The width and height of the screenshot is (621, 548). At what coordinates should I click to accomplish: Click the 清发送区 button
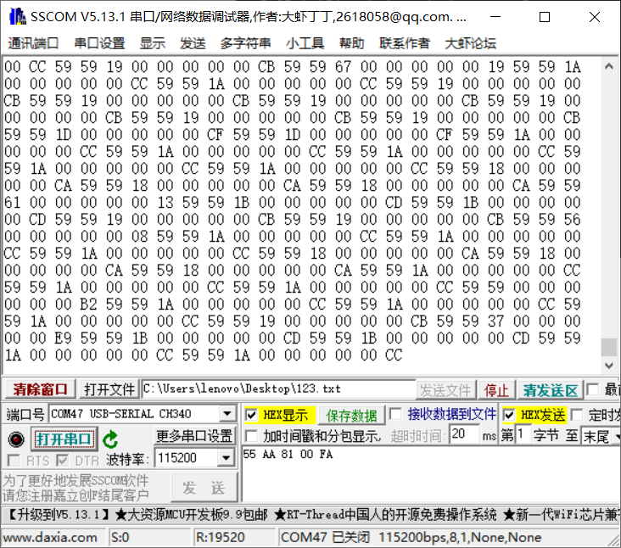550,390
